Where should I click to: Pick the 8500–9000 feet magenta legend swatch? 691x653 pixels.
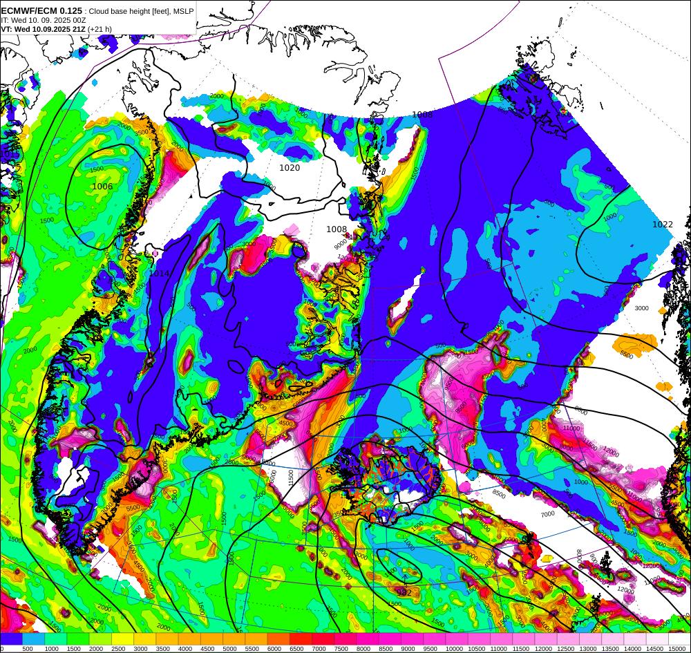pyautogui.click(x=390, y=639)
